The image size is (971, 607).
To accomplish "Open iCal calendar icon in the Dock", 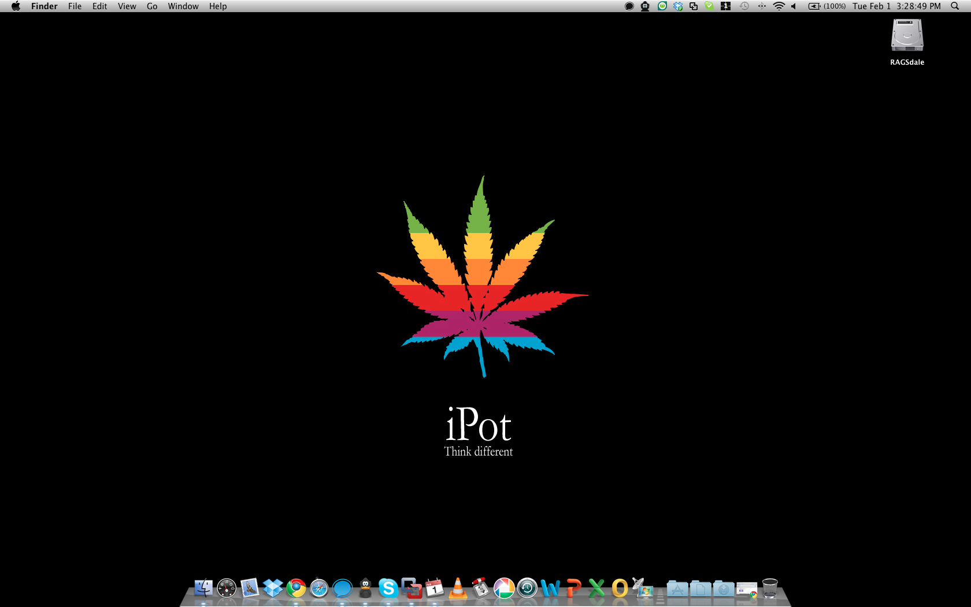I will pyautogui.click(x=435, y=589).
